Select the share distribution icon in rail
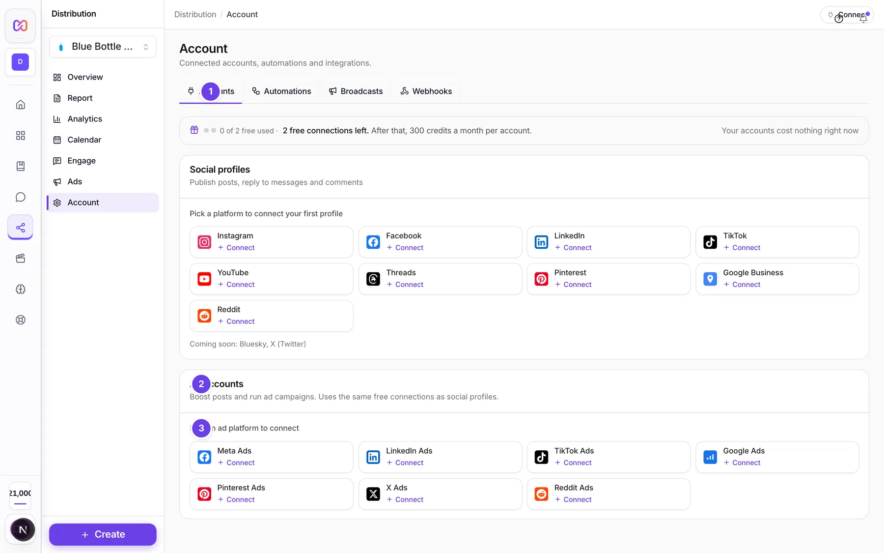Screen dimensions: 884x553 (20, 228)
